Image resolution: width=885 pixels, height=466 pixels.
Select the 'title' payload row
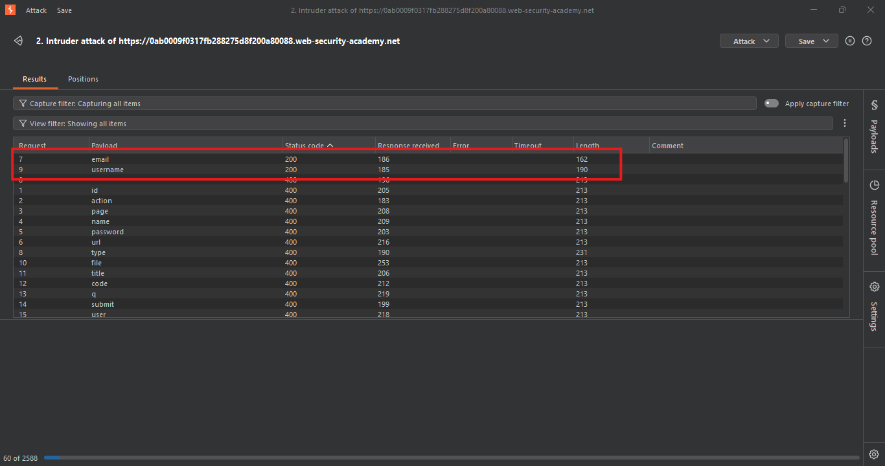pos(428,273)
